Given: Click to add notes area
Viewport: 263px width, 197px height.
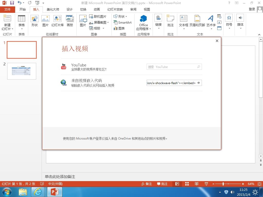Looking at the screenshot, I should pos(60,176).
